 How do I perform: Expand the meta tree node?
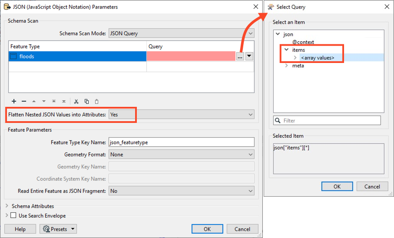(286, 65)
